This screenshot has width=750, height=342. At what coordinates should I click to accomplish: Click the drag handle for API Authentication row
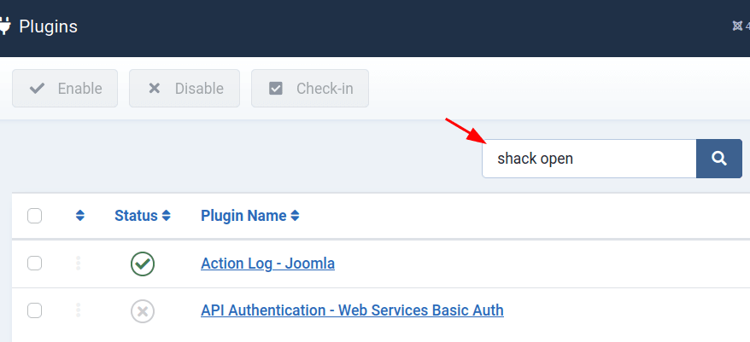pos(79,310)
